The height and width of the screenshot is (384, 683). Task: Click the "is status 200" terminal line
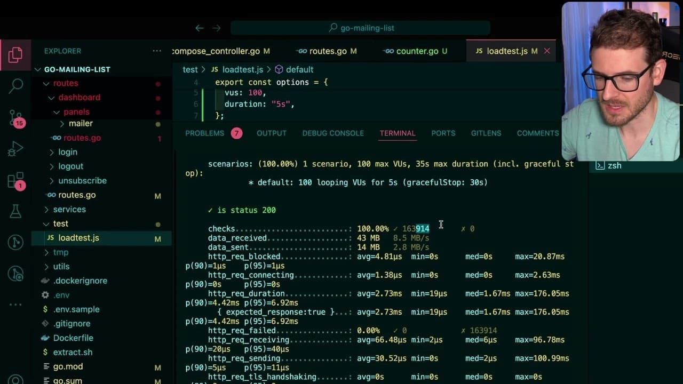(242, 210)
